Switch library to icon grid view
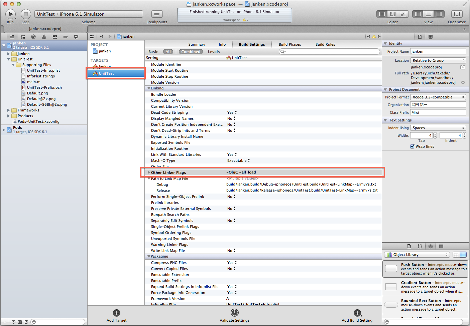 pyautogui.click(x=456, y=255)
